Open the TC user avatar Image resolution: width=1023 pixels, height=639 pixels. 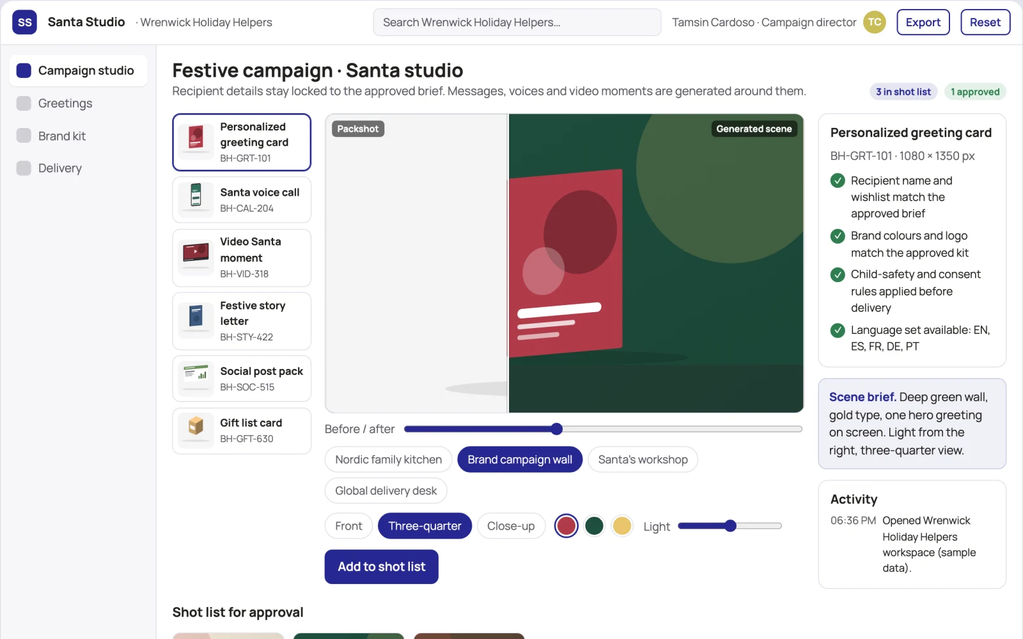tap(874, 22)
